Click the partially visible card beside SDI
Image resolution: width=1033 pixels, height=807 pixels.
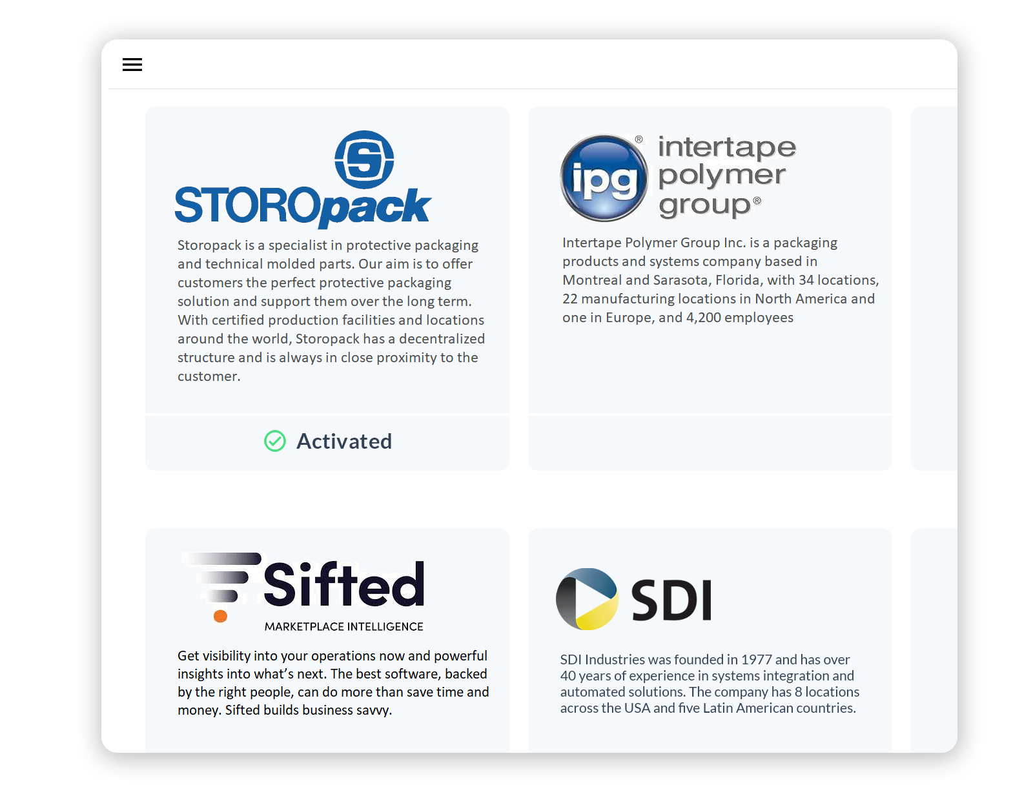pyautogui.click(x=934, y=639)
